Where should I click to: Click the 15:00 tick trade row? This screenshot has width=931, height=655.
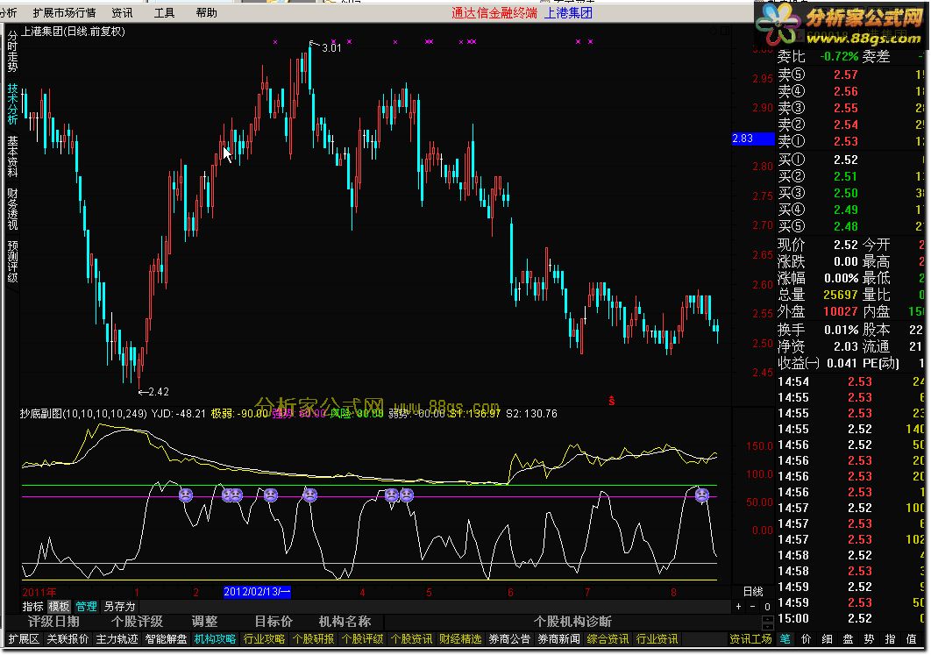tap(851, 618)
